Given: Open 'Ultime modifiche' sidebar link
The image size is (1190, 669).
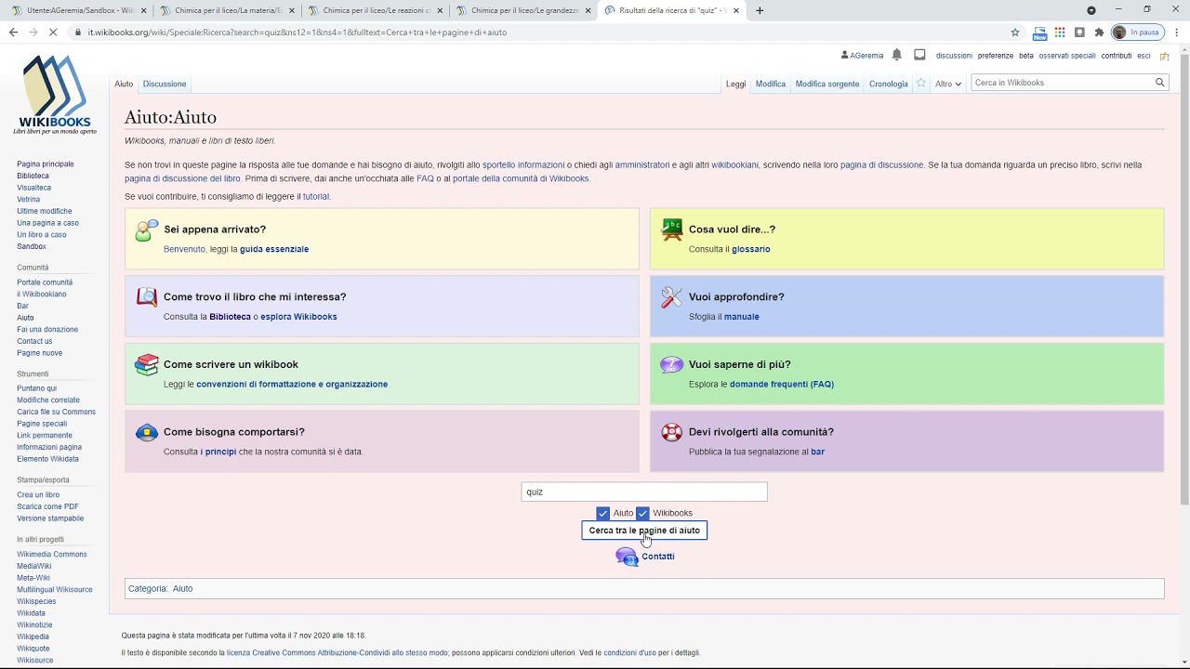Looking at the screenshot, I should pyautogui.click(x=45, y=211).
